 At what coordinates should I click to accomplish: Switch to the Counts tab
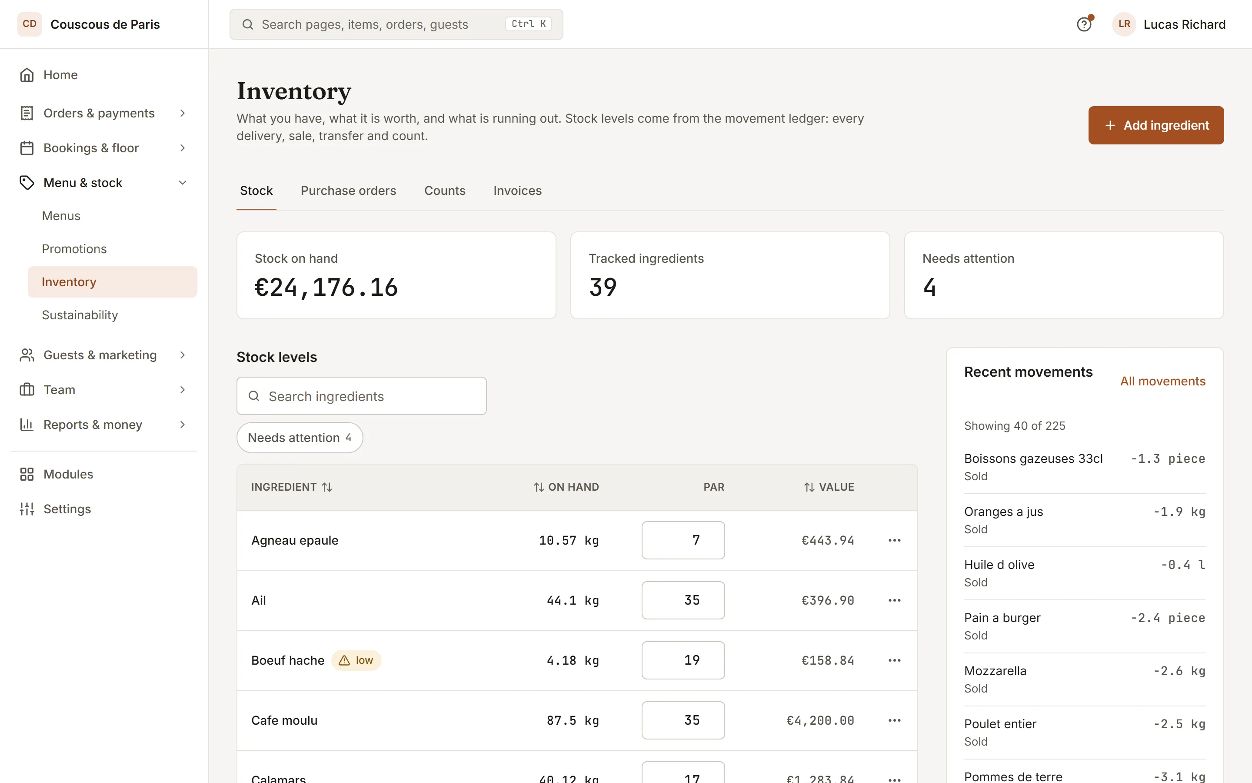pyautogui.click(x=444, y=191)
